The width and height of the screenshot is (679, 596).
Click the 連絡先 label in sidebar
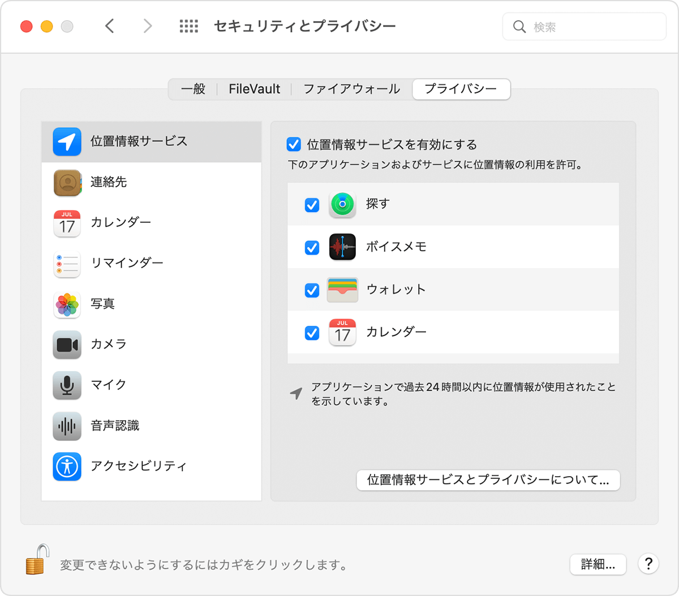click(x=109, y=182)
